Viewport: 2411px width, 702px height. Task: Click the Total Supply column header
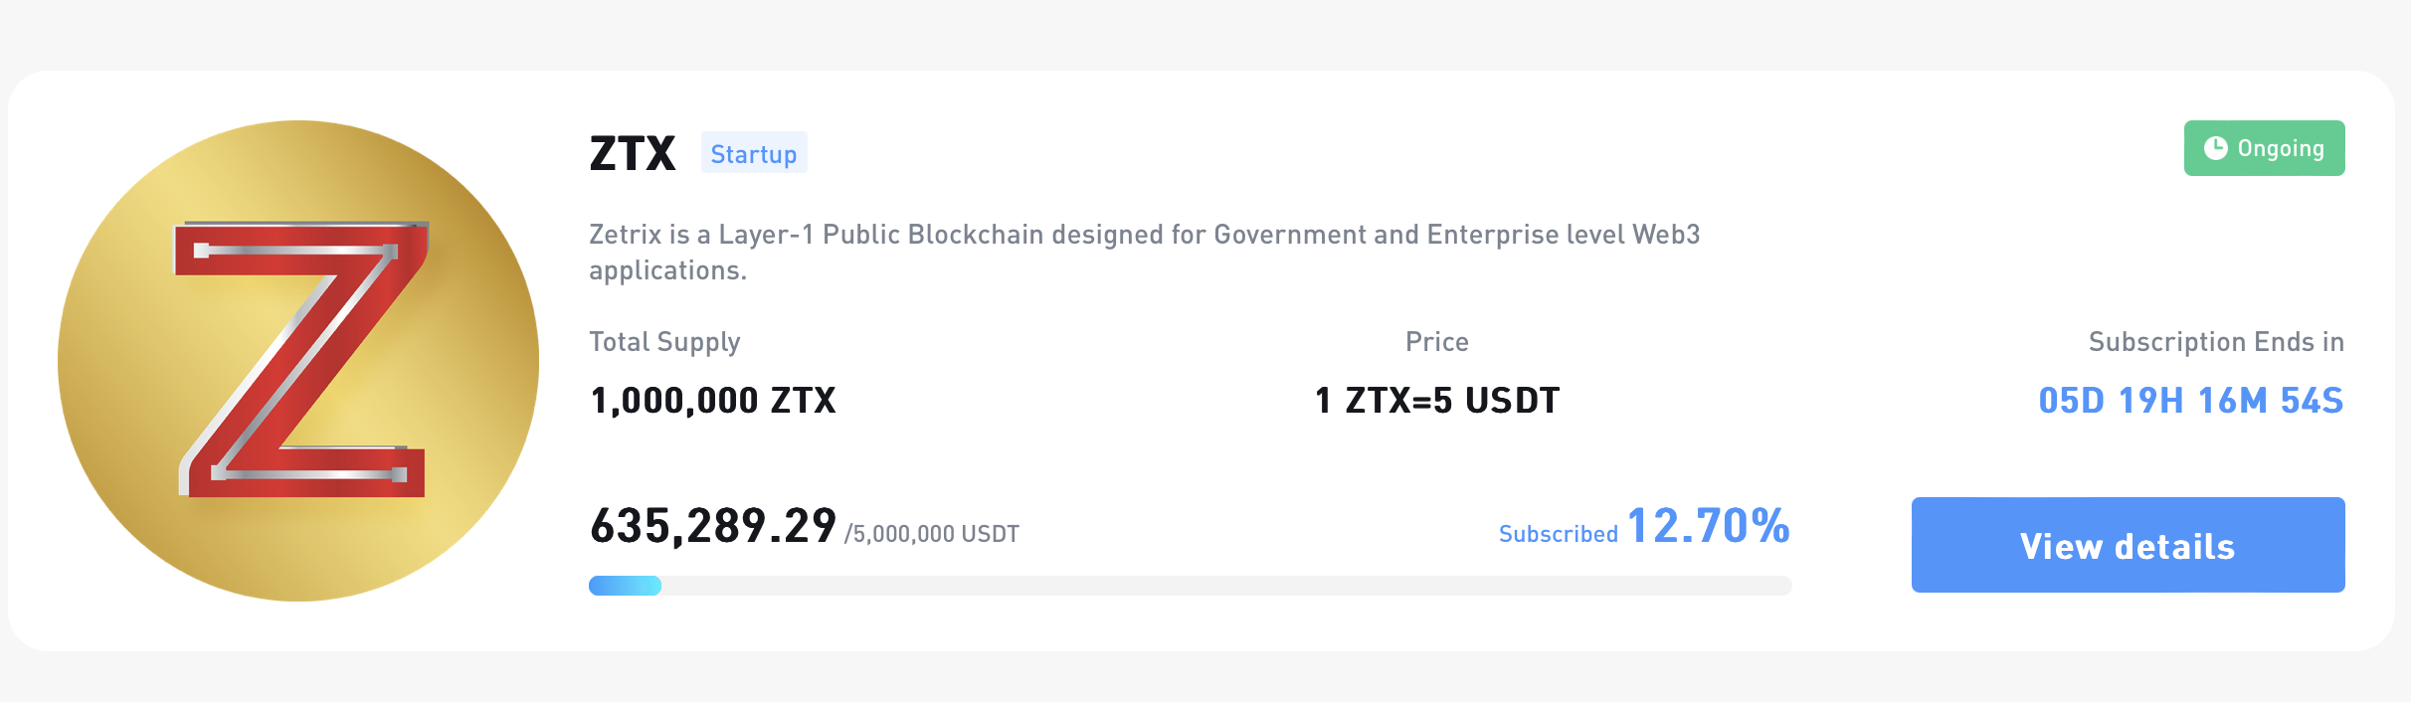[x=664, y=341]
